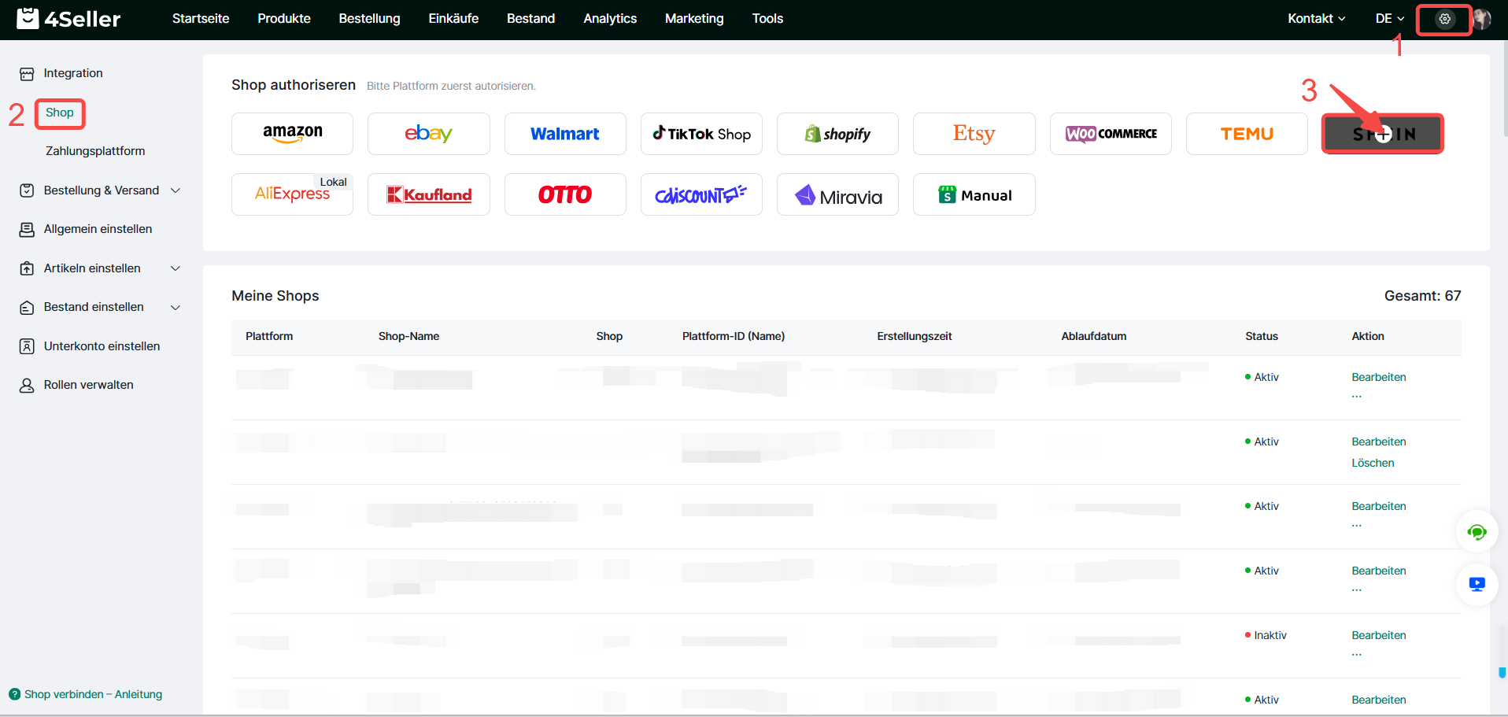Screen dimensions: 1508x717
Task: Click the 4Seller logo
Action: [69, 19]
